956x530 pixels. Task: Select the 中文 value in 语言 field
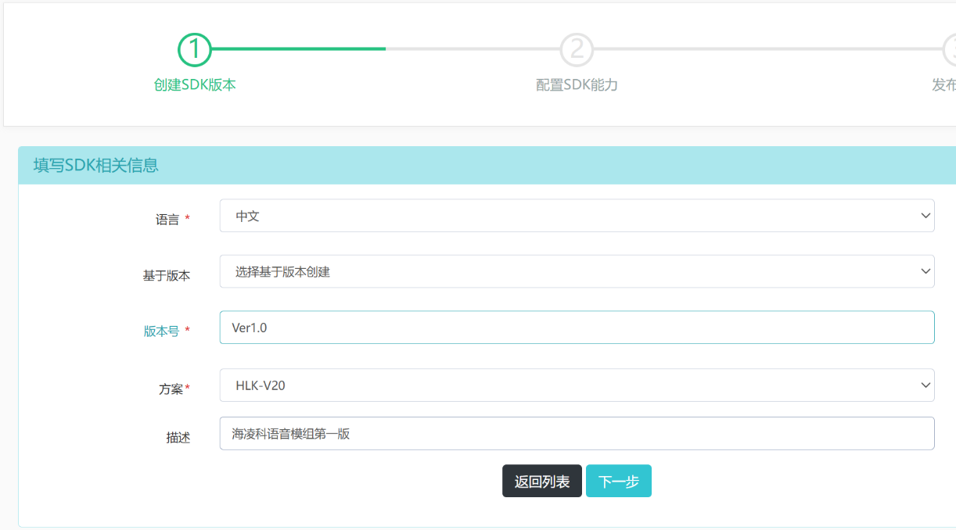[248, 215]
